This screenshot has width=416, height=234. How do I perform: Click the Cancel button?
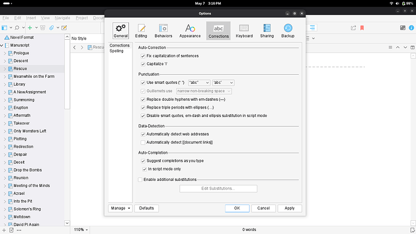[263, 208]
